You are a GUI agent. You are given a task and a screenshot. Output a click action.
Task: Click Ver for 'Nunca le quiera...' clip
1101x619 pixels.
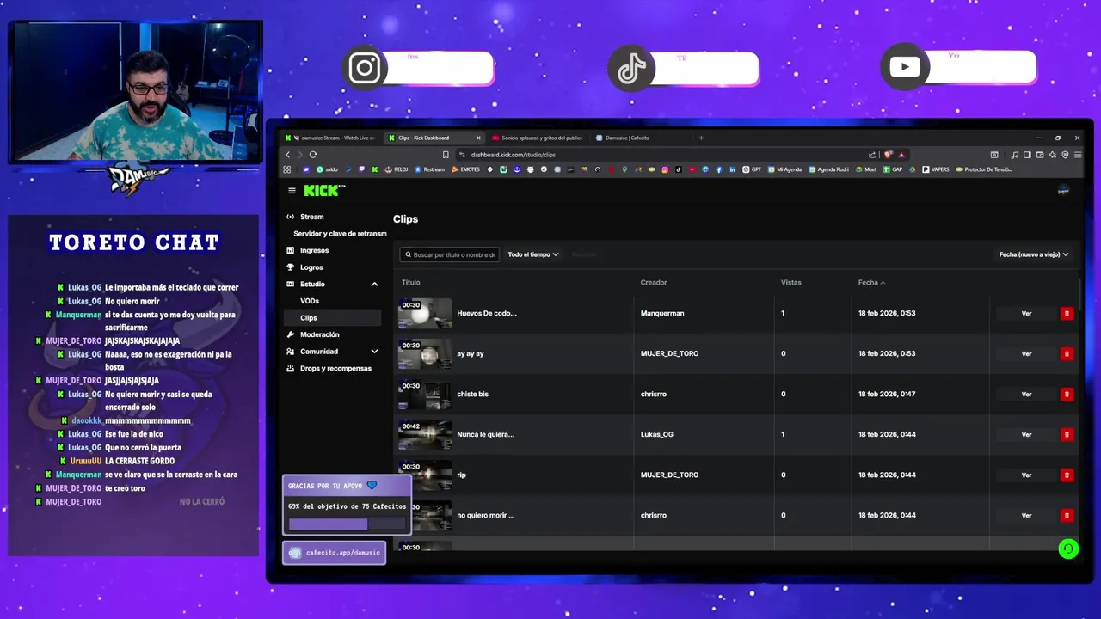[1026, 434]
